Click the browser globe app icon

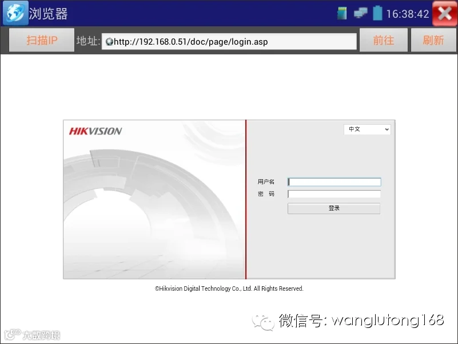[x=16, y=13]
